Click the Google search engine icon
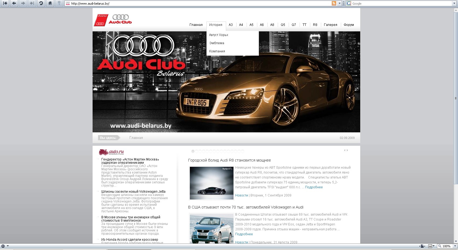458x250 pixels. coord(349,4)
